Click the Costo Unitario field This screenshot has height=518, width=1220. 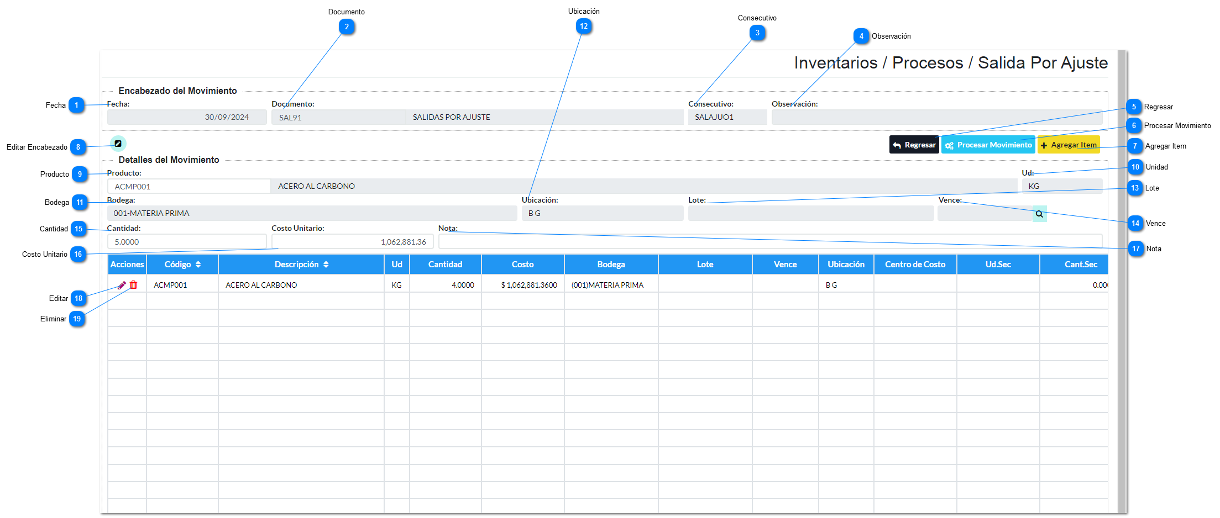click(352, 241)
